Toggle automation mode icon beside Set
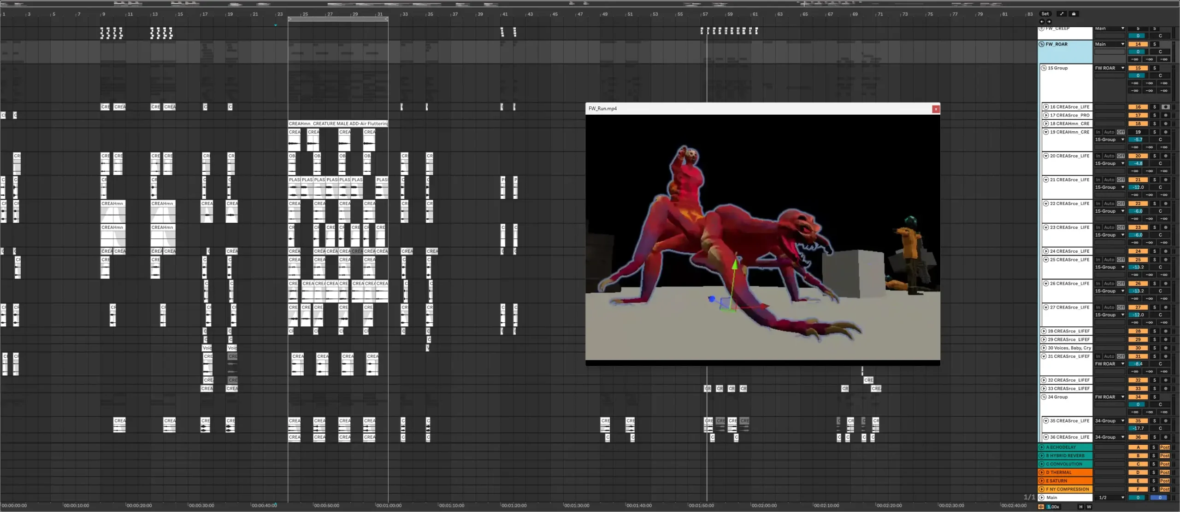Viewport: 1180px width, 512px height. (1062, 14)
